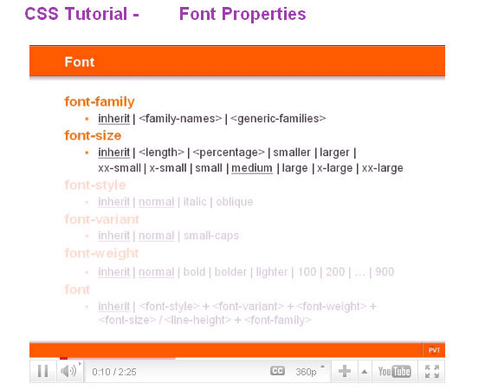
Task: Click the 'italic' font-style value
Action: (x=195, y=202)
